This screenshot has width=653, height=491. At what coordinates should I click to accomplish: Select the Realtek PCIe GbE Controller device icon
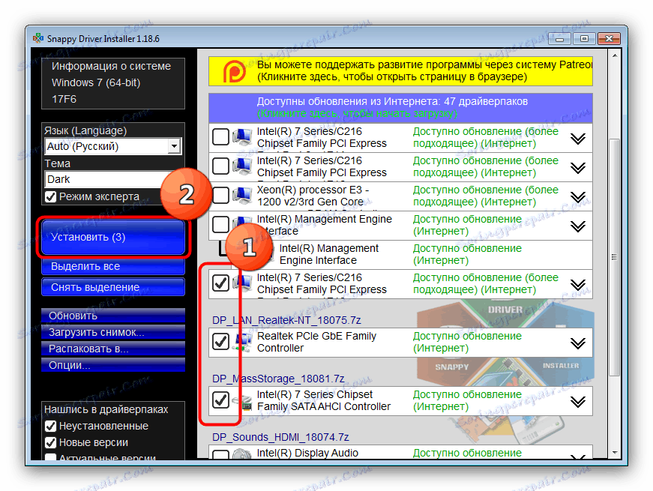point(243,341)
